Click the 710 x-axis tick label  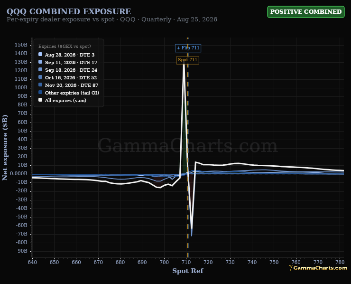[186, 262]
